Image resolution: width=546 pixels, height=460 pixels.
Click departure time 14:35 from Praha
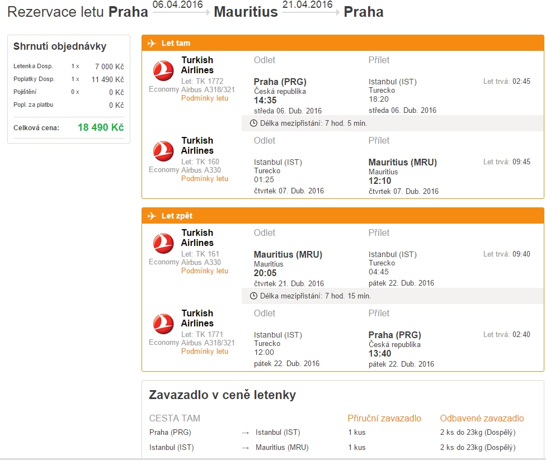265,100
